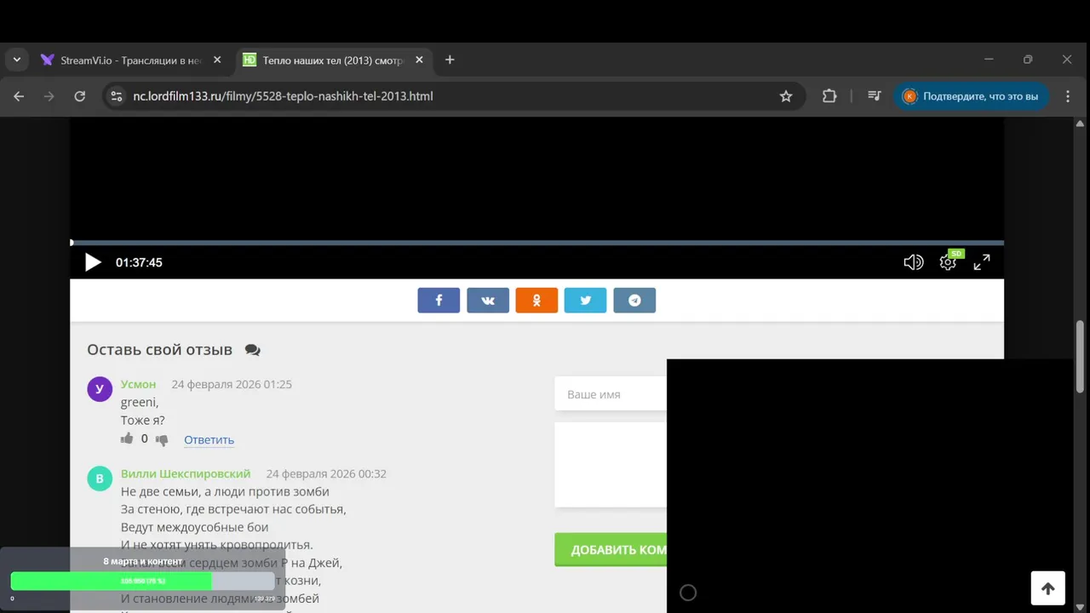This screenshot has height=613, width=1090.
Task: Open a new browser tab
Action: point(450,60)
